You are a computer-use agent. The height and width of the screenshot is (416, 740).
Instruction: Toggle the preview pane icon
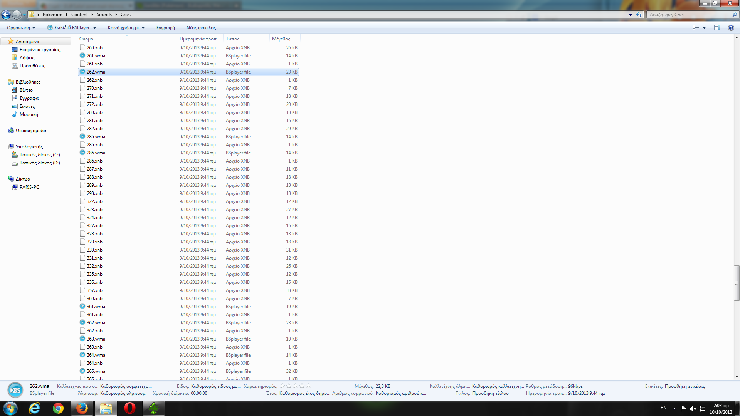(x=717, y=28)
